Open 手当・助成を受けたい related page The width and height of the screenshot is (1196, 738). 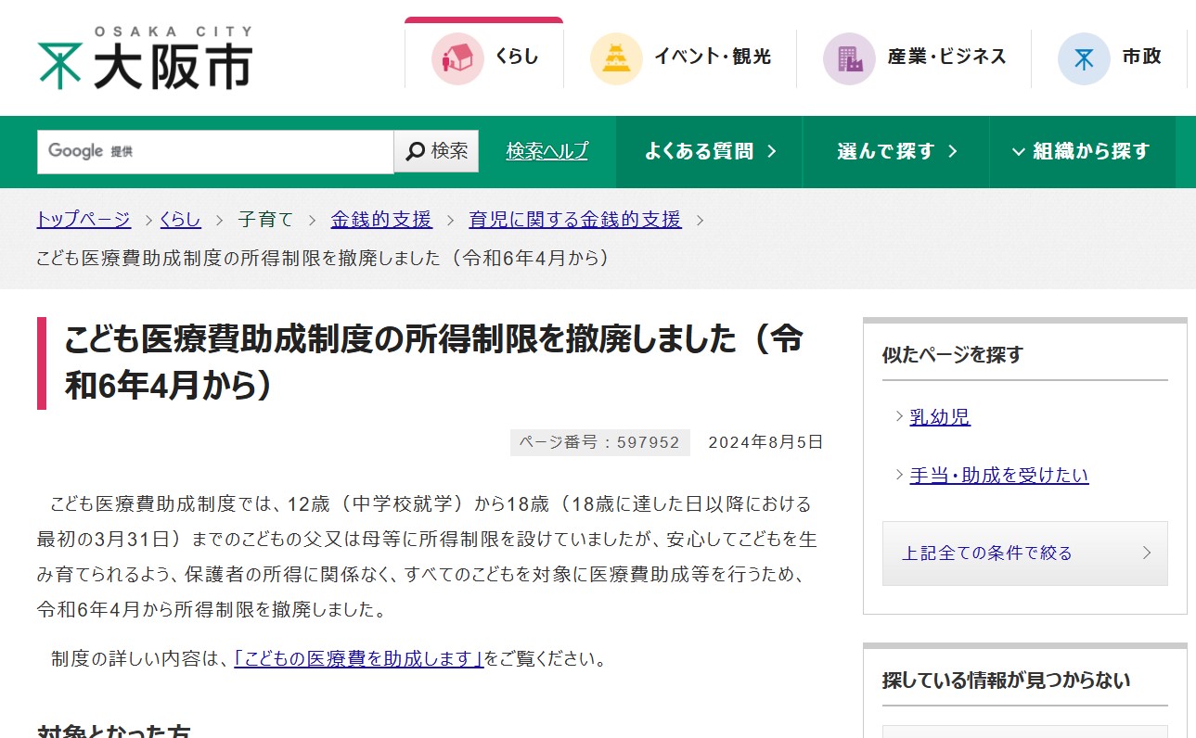click(x=998, y=476)
